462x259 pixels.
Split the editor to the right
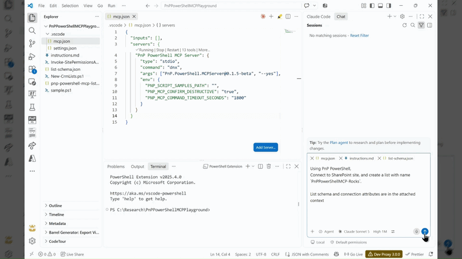[x=288, y=17]
